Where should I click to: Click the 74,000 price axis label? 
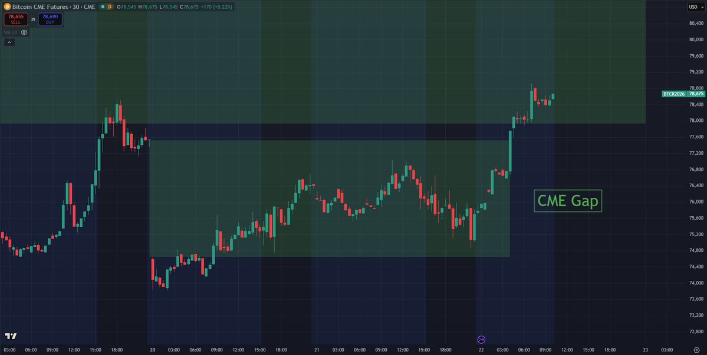pyautogui.click(x=696, y=283)
